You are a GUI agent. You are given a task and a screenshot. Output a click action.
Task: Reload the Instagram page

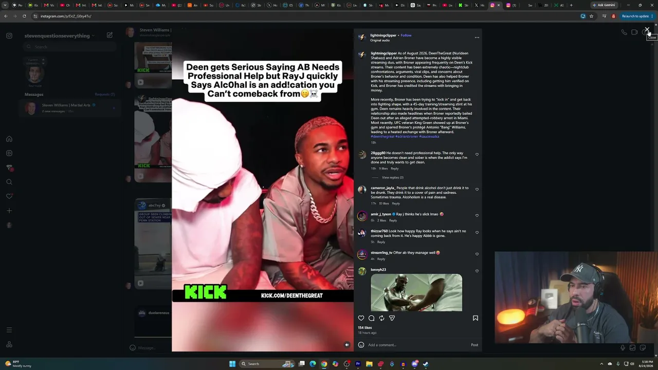click(24, 16)
